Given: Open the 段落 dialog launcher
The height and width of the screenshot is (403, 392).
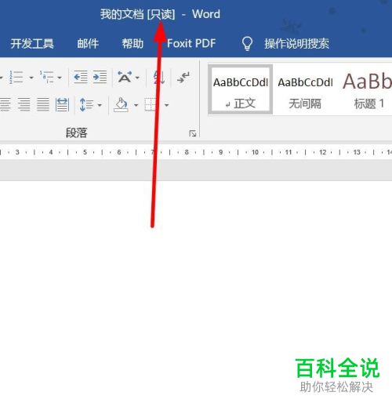Looking at the screenshot, I should [x=193, y=133].
